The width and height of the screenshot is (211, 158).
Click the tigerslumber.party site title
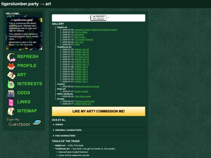coord(20,4)
